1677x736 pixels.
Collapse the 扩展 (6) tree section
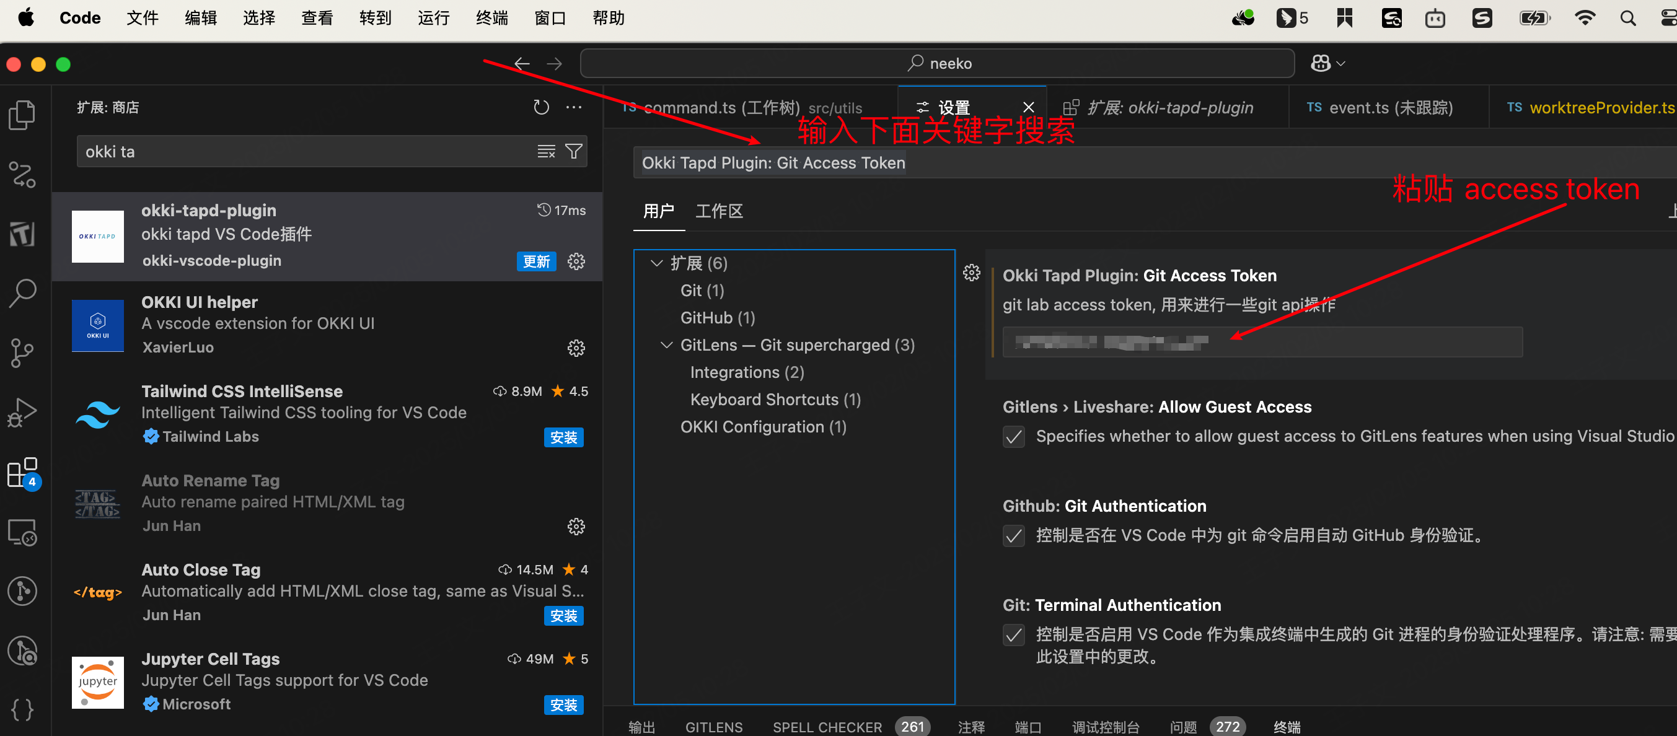(x=656, y=263)
